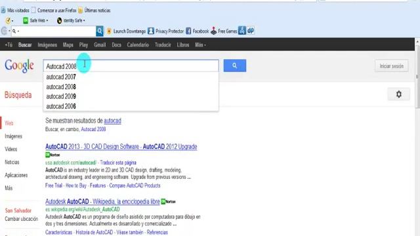Image resolution: width=420 pixels, height=236 pixels.
Task: Select Web in left sidebar
Action: (x=9, y=123)
